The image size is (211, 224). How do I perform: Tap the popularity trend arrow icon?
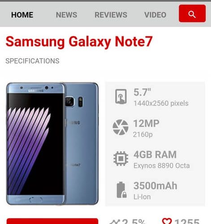click(x=115, y=222)
